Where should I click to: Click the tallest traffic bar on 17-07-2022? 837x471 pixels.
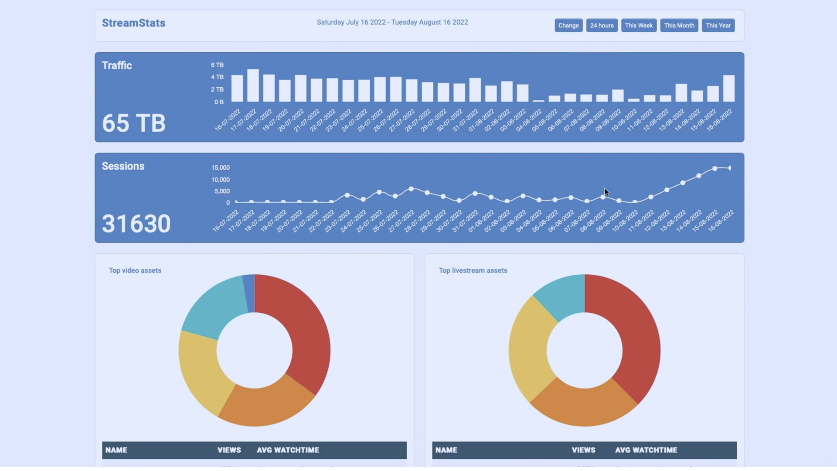[254, 85]
